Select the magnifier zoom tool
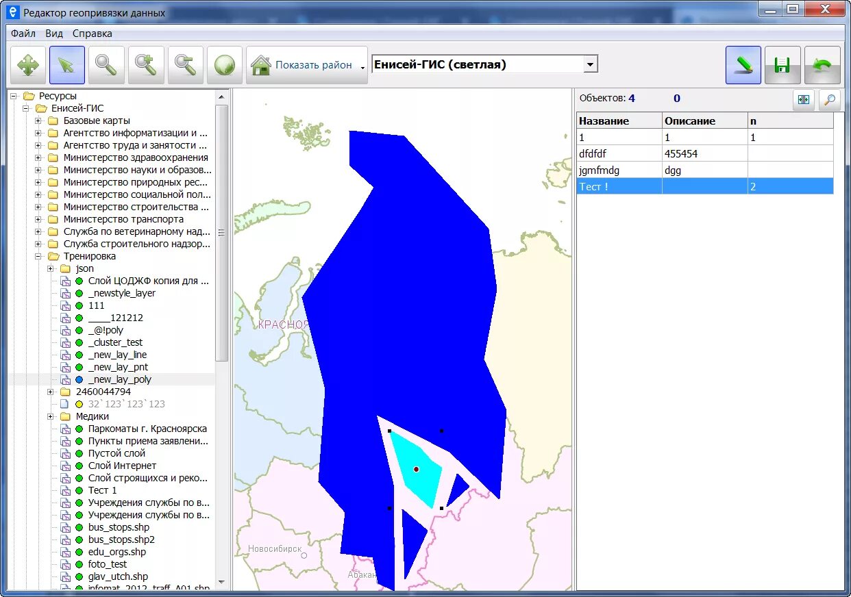The height and width of the screenshot is (597, 851). (x=106, y=65)
